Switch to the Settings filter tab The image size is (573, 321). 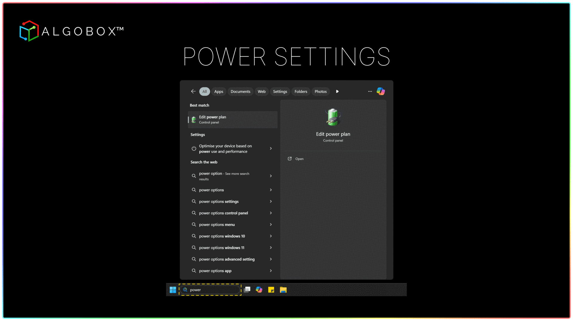280,92
